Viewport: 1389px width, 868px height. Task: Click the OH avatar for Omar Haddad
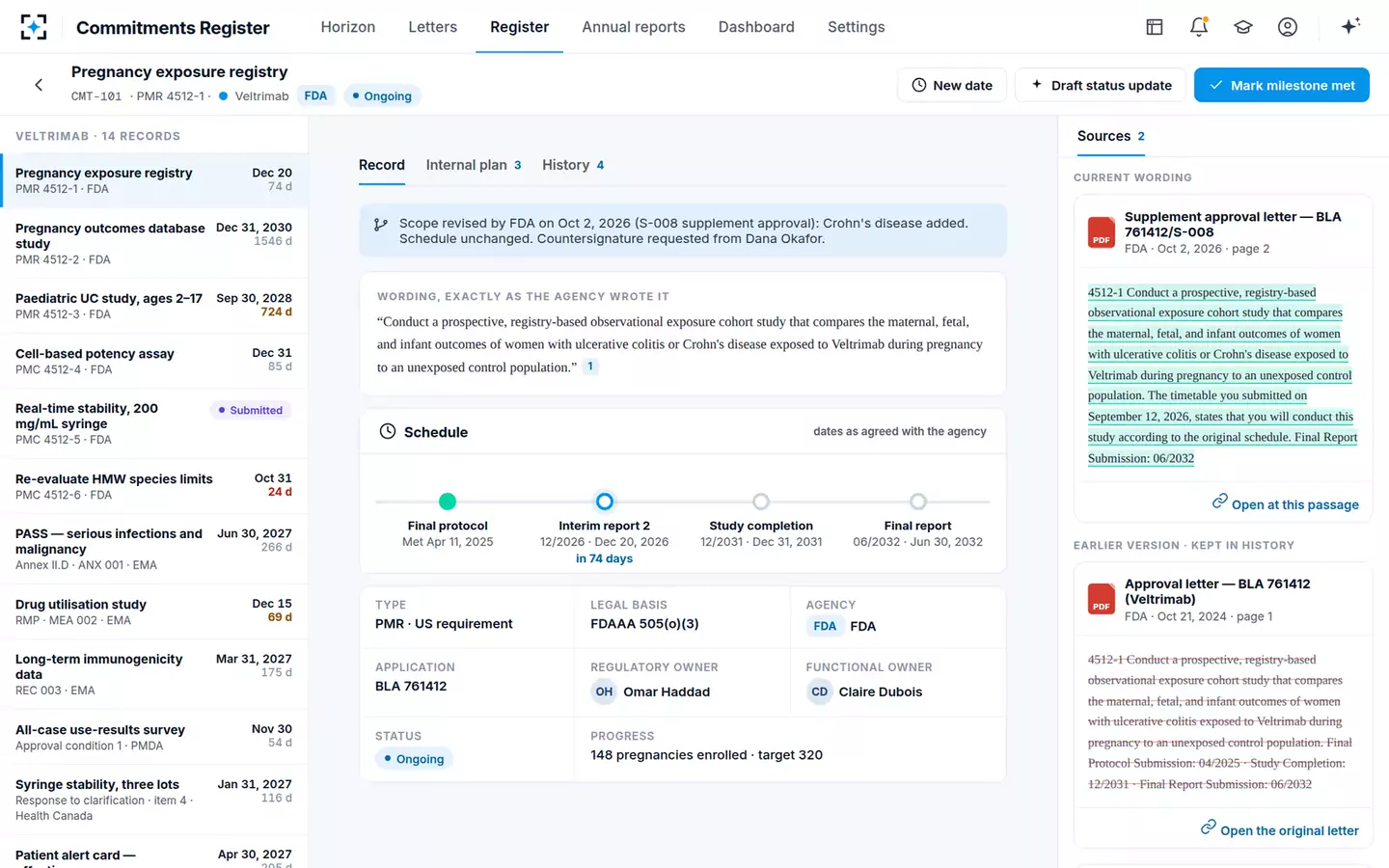(604, 692)
